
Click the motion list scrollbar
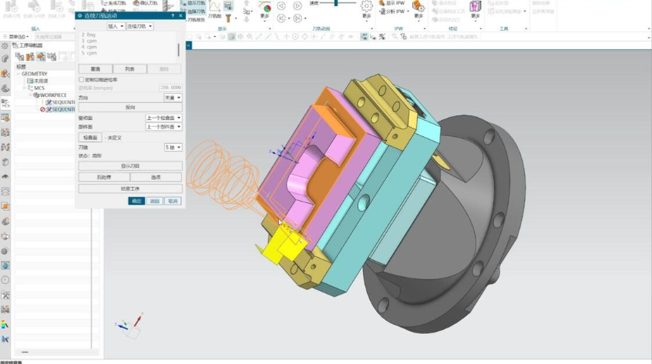(179, 49)
